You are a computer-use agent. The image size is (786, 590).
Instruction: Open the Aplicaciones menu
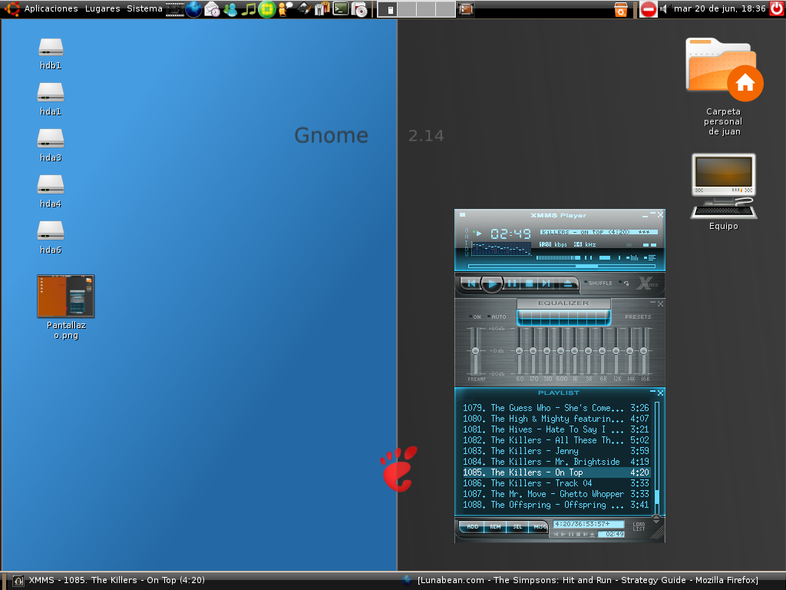[51, 8]
